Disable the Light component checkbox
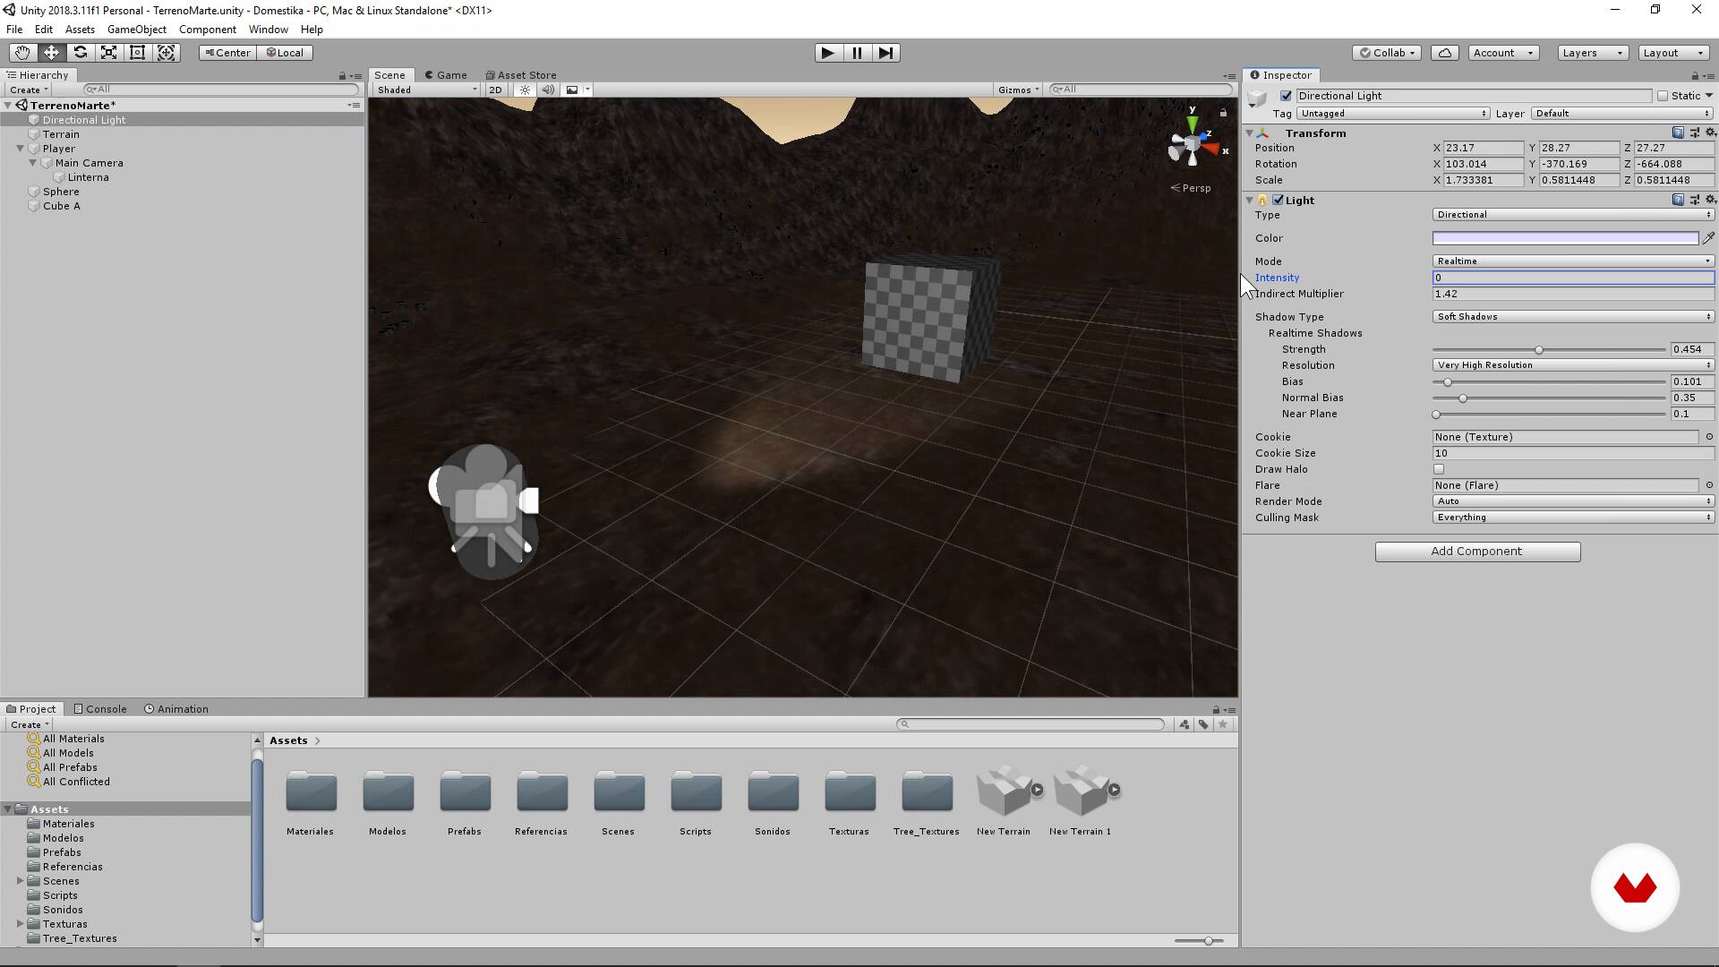This screenshot has height=967, width=1719. (1279, 200)
